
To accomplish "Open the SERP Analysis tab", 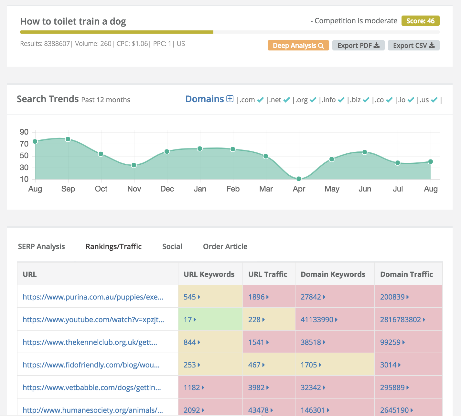I will click(41, 246).
